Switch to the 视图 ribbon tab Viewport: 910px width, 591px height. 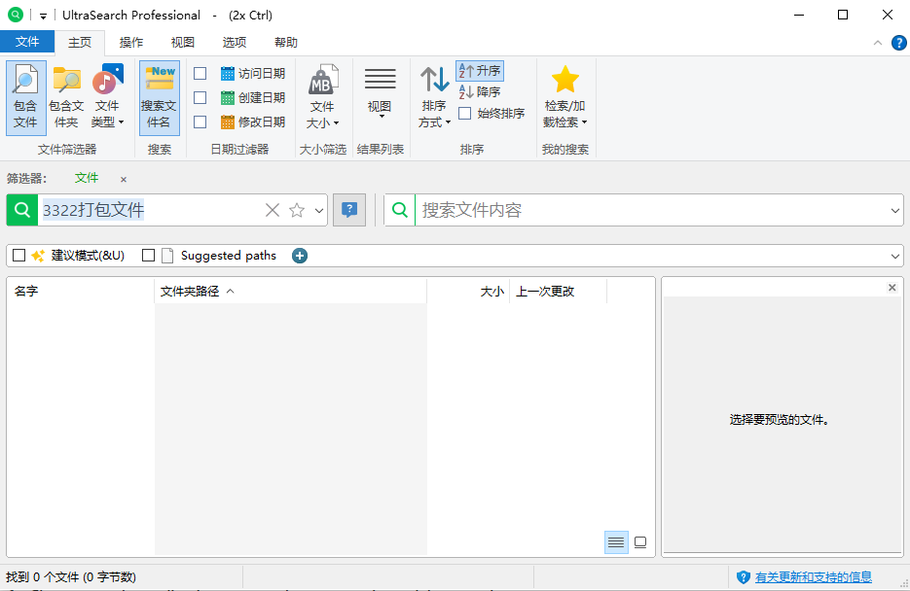coord(183,43)
